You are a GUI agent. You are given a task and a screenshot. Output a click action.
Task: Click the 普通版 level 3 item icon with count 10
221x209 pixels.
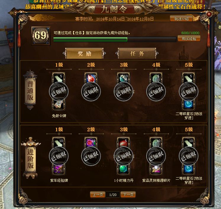pyautogui.click(x=123, y=78)
